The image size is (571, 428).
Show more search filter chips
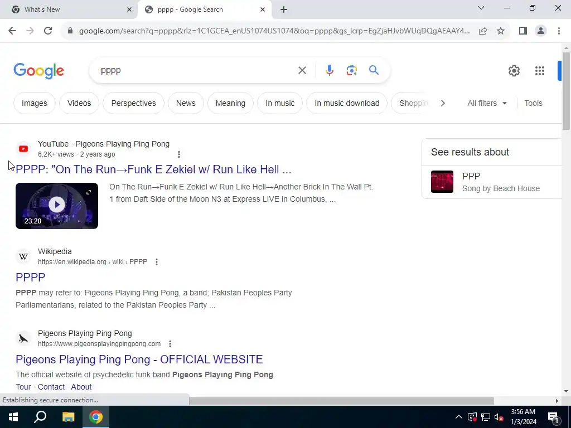point(442,103)
